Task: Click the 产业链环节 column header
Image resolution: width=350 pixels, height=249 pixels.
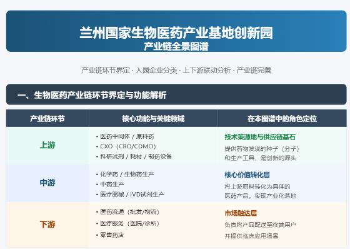Action: (47, 118)
